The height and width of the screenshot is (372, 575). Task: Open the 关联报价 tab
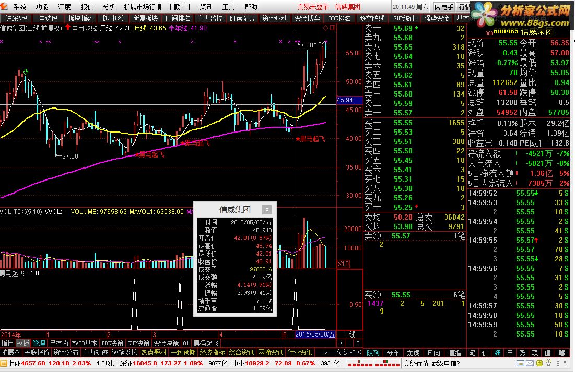(37, 352)
